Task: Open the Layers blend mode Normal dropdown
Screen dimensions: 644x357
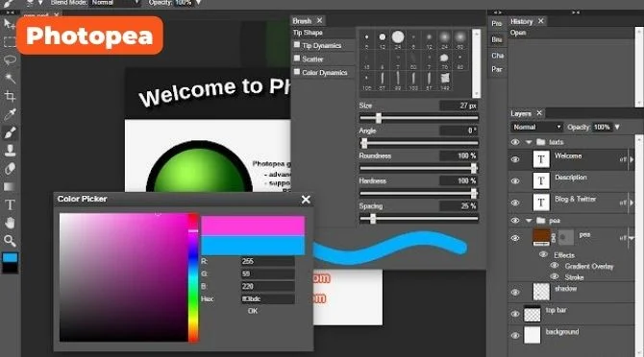Action: pos(536,127)
